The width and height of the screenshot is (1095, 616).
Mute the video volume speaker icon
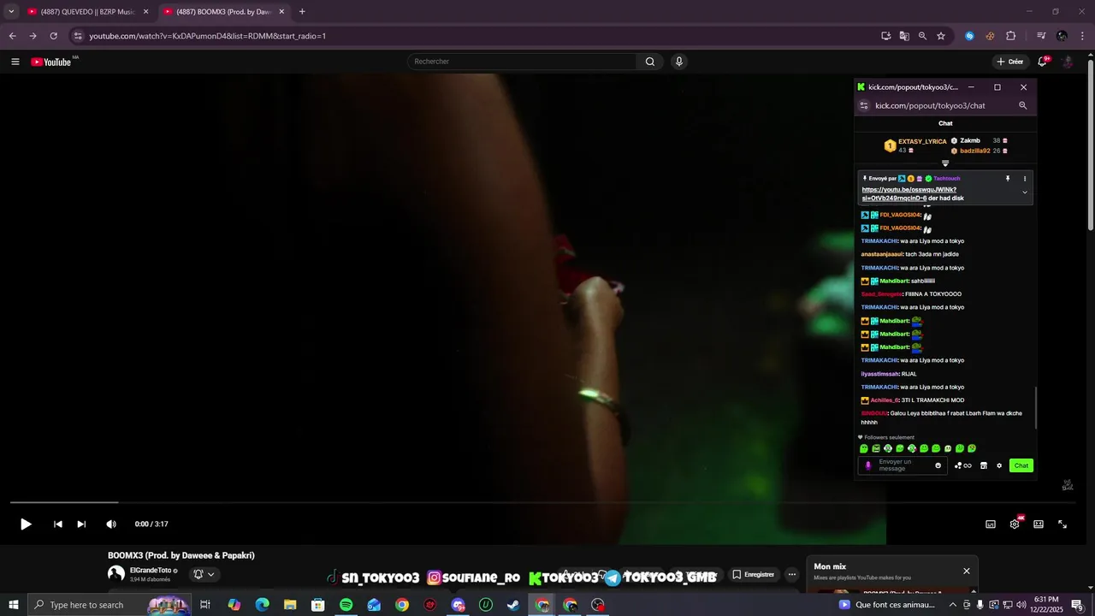tap(111, 524)
